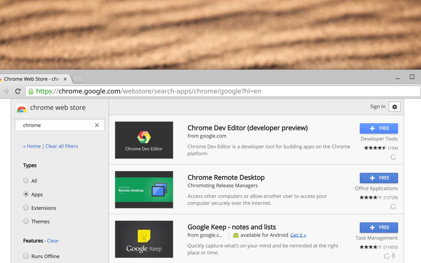Click the browser forward arrow
Screen dimensions: 421x263
[6, 91]
